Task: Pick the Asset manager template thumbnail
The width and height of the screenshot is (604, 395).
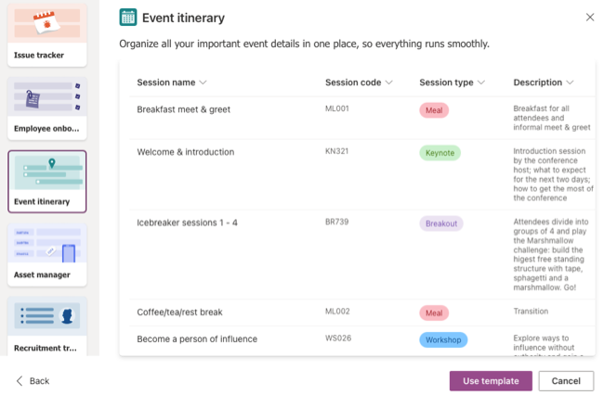Action: click(x=46, y=254)
